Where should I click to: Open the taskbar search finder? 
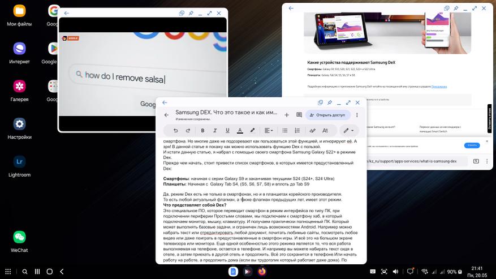click(25, 272)
